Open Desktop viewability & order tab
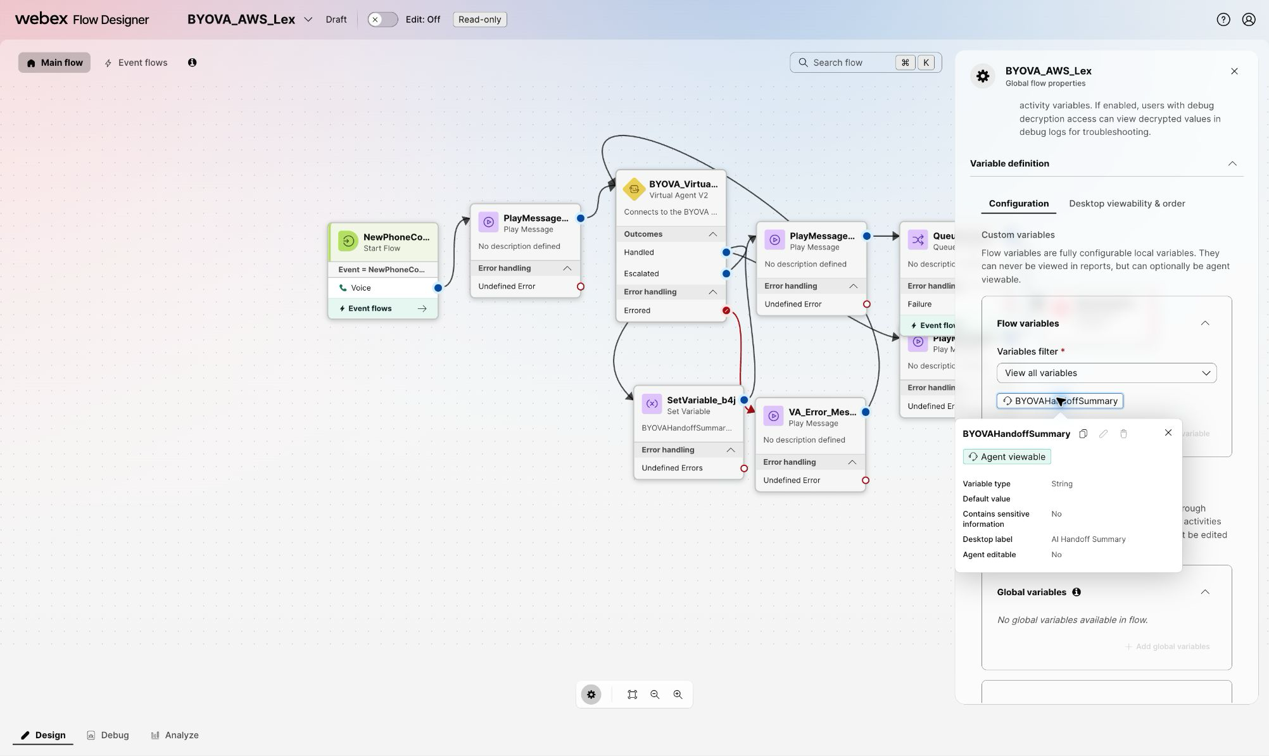This screenshot has width=1269, height=756. 1127,203
